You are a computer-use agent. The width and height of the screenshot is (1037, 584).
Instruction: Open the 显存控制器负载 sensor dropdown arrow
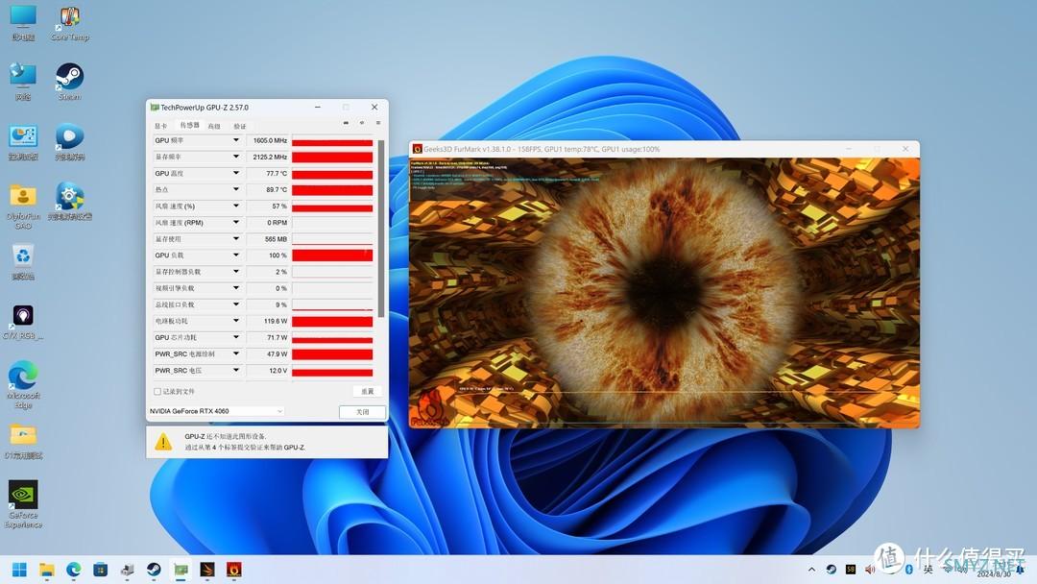pos(235,271)
